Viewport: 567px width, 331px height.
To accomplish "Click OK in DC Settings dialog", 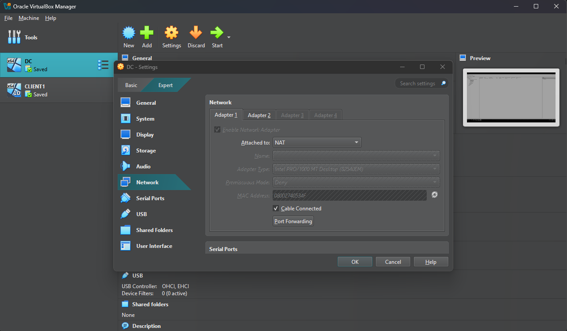I will [355, 262].
